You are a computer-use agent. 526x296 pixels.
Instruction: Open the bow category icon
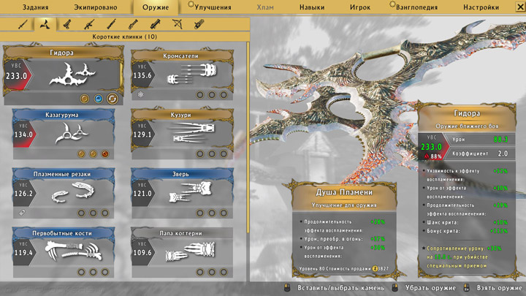click(177, 24)
